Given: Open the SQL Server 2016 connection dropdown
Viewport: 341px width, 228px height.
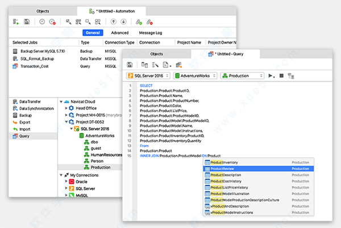Looking at the screenshot, I should pos(148,75).
